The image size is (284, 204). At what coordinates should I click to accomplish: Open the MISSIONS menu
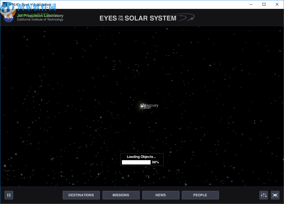point(121,195)
